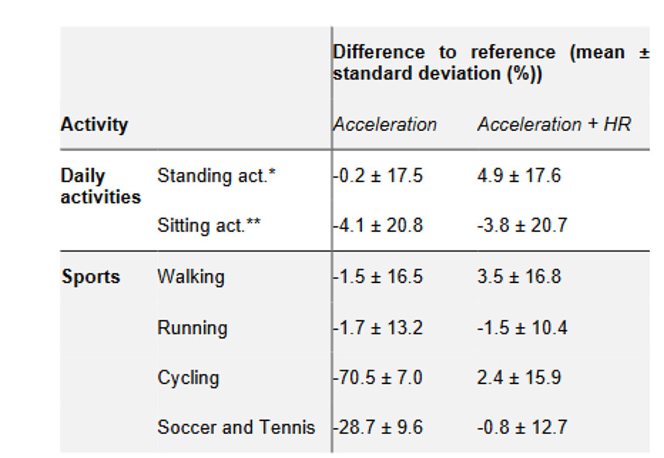The width and height of the screenshot is (664, 458).
Task: Select the 'Cycling' row label
Action: point(188,378)
